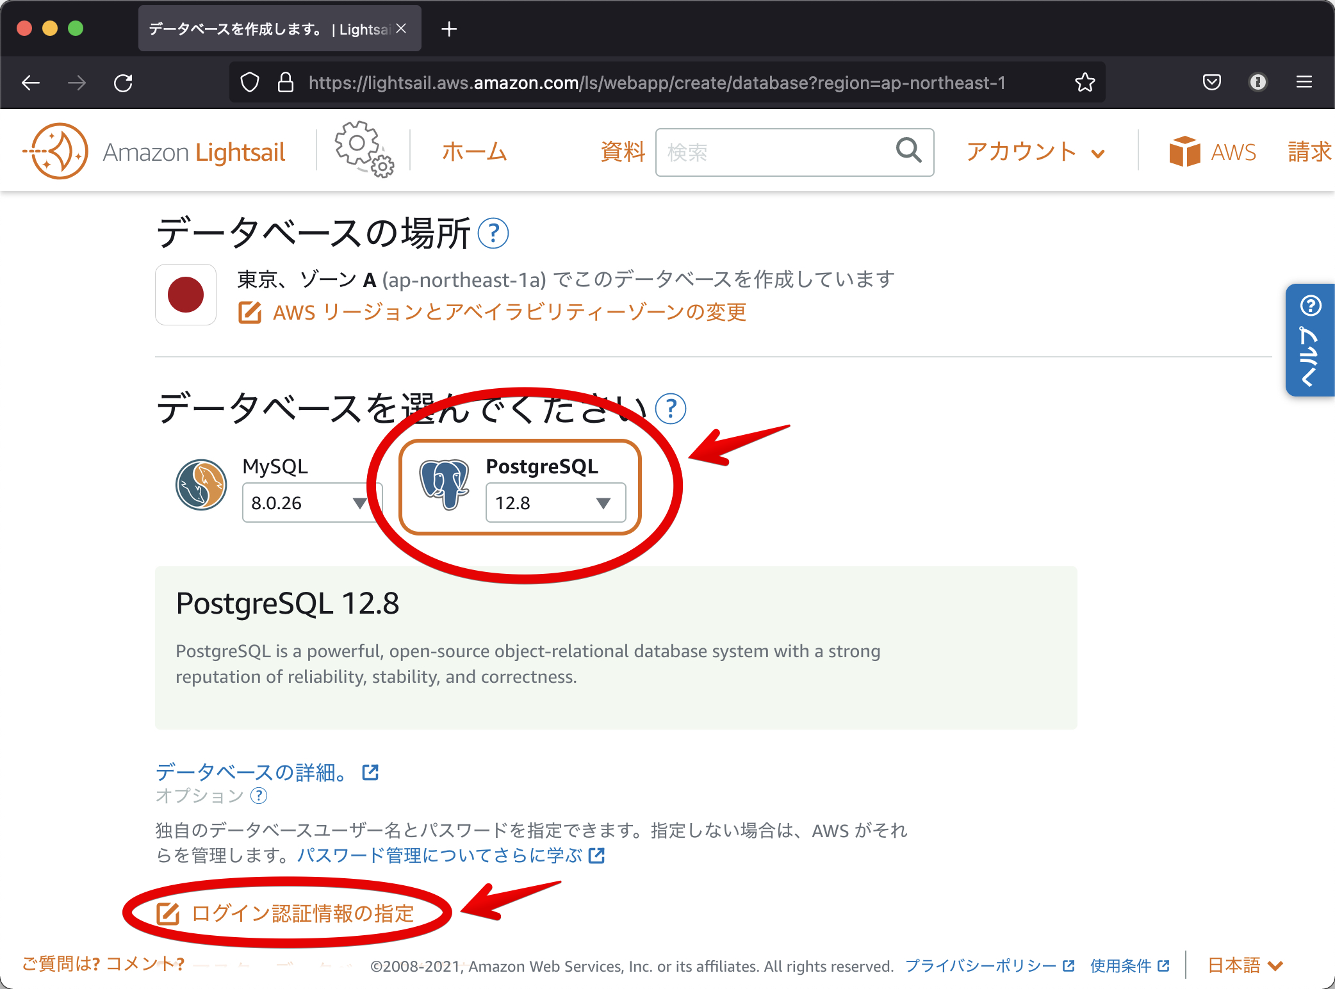Open データベースの詳細 link
1335x989 pixels.
pos(267,772)
